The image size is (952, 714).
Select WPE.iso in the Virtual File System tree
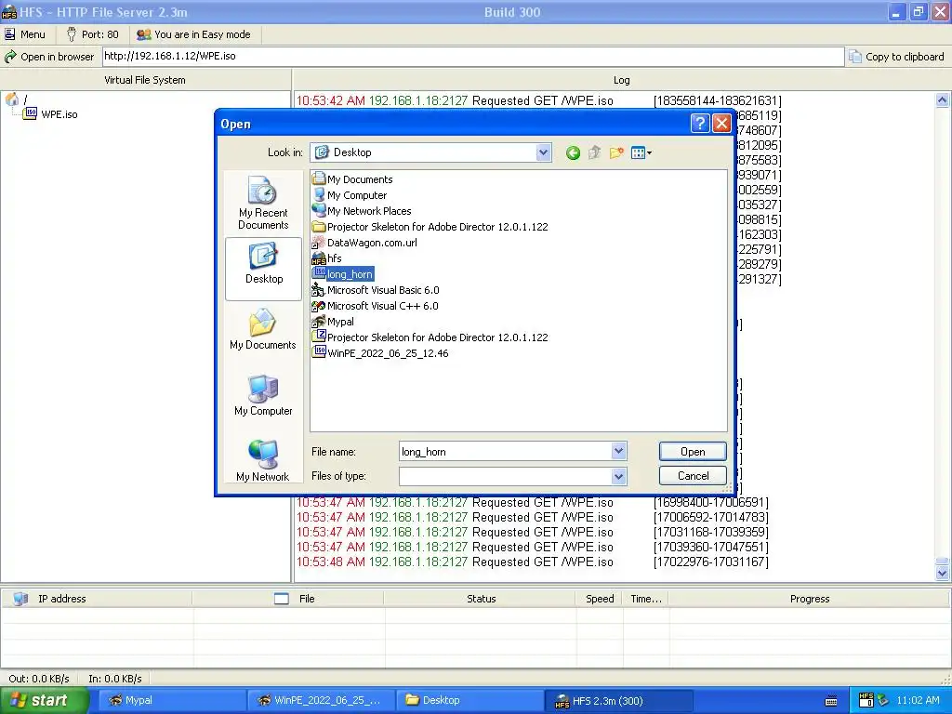click(50, 114)
